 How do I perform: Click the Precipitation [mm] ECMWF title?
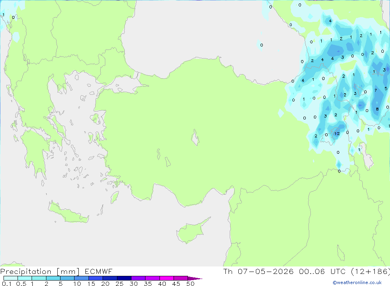click(57, 272)
